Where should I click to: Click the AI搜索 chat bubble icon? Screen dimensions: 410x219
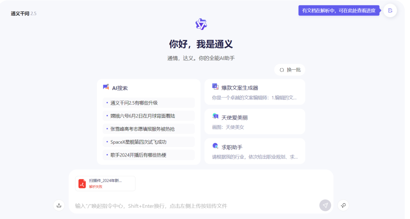(106, 87)
